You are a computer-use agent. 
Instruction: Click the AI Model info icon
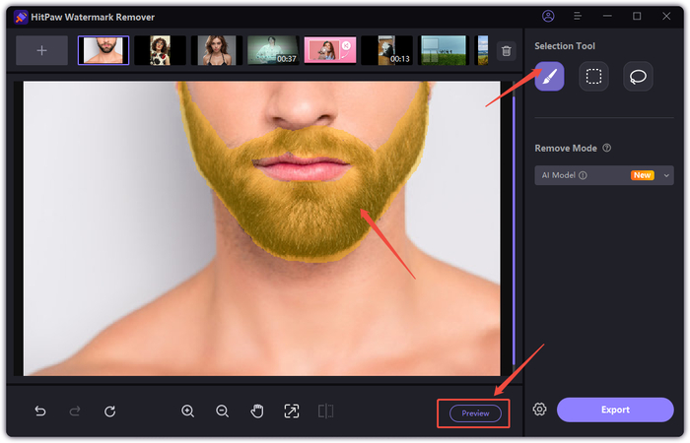[x=583, y=175]
